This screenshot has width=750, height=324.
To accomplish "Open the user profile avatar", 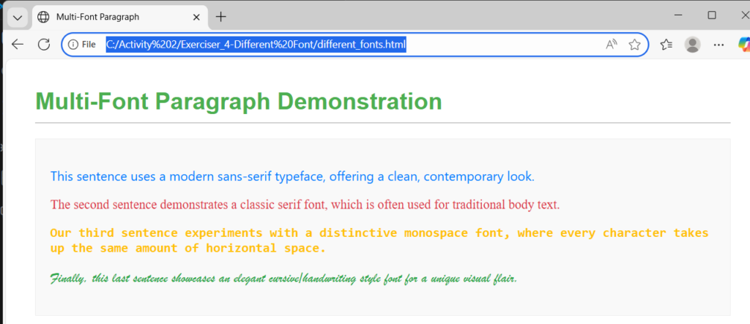I will [x=691, y=45].
